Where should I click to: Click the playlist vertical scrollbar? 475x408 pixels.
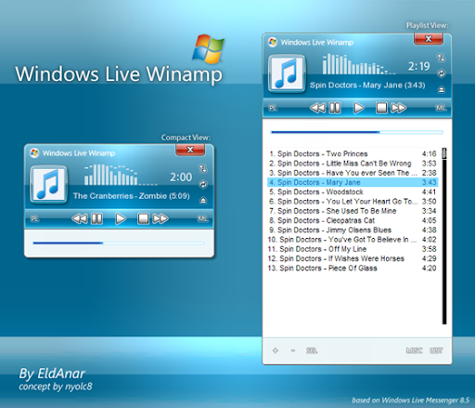pyautogui.click(x=444, y=236)
